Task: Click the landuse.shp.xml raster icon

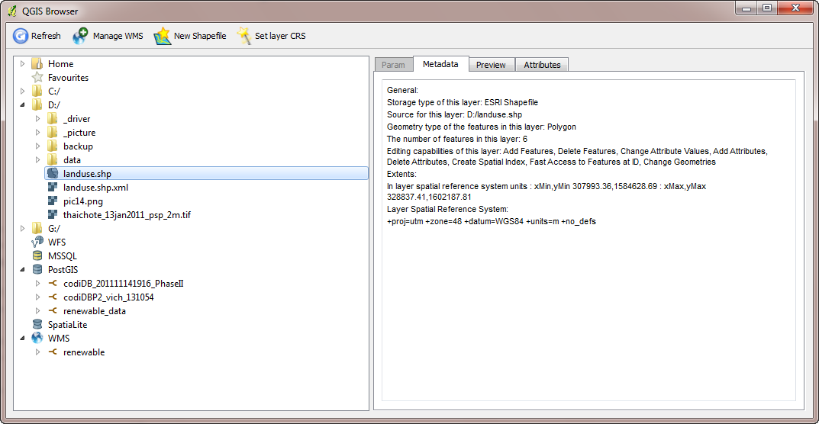Action: (52, 187)
